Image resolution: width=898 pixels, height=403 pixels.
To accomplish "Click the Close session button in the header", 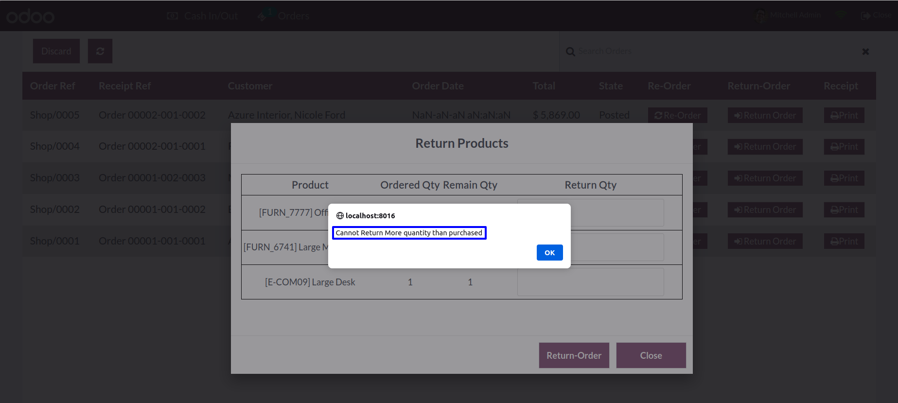I will coord(876,16).
